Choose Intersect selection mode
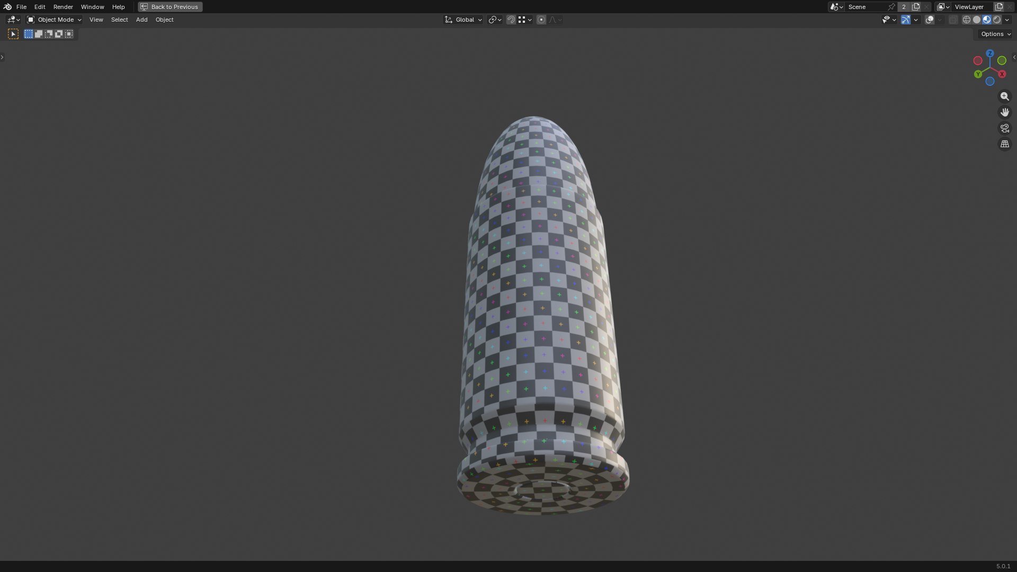 69,34
